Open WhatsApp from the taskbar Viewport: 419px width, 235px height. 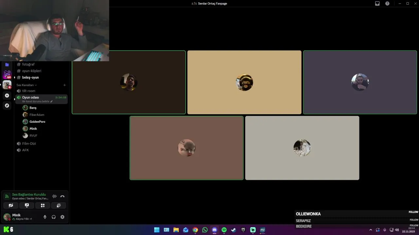[x=205, y=230]
